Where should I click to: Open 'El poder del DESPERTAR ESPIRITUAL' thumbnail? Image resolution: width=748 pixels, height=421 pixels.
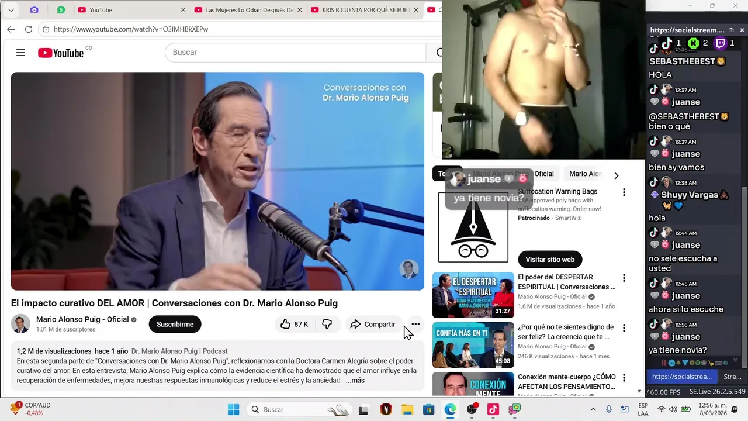(x=473, y=295)
